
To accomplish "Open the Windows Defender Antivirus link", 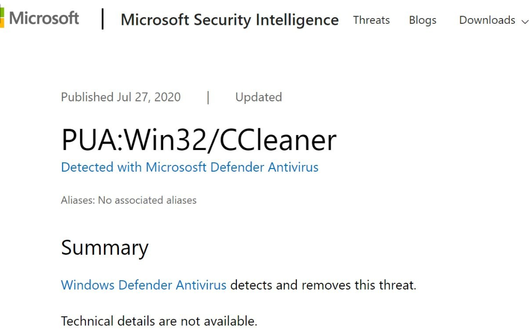I will coord(143,285).
